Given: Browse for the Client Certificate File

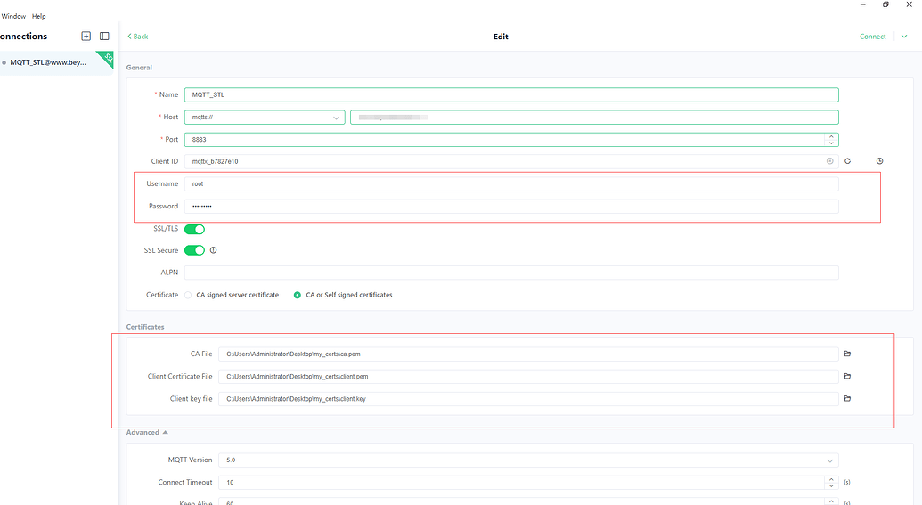Looking at the screenshot, I should pos(847,376).
